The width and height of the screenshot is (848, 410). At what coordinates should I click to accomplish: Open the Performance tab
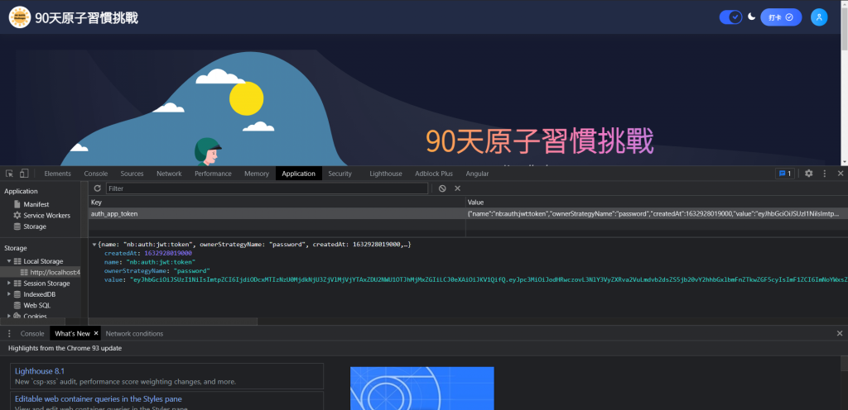point(213,173)
